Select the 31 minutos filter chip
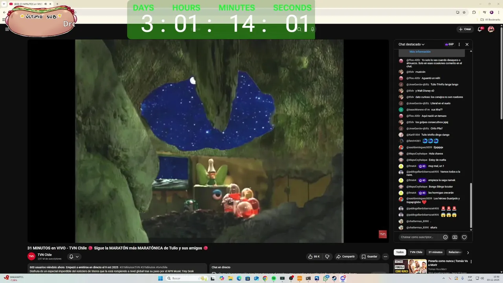Image resolution: width=503 pixels, height=283 pixels. [435, 252]
